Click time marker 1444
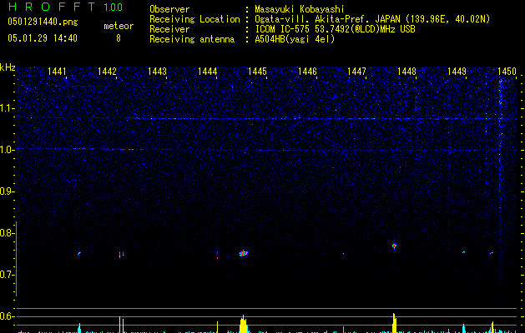 [x=207, y=72]
